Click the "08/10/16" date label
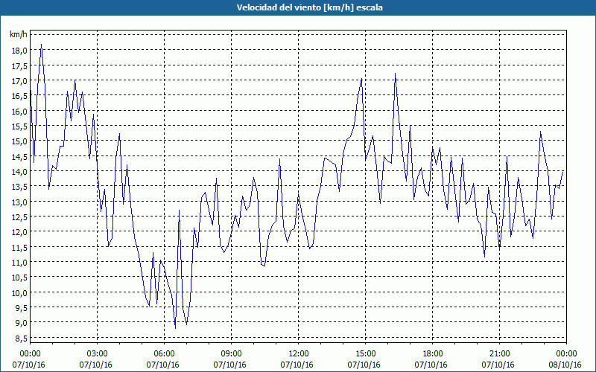Viewport: 596px width, 372px height. [566, 365]
